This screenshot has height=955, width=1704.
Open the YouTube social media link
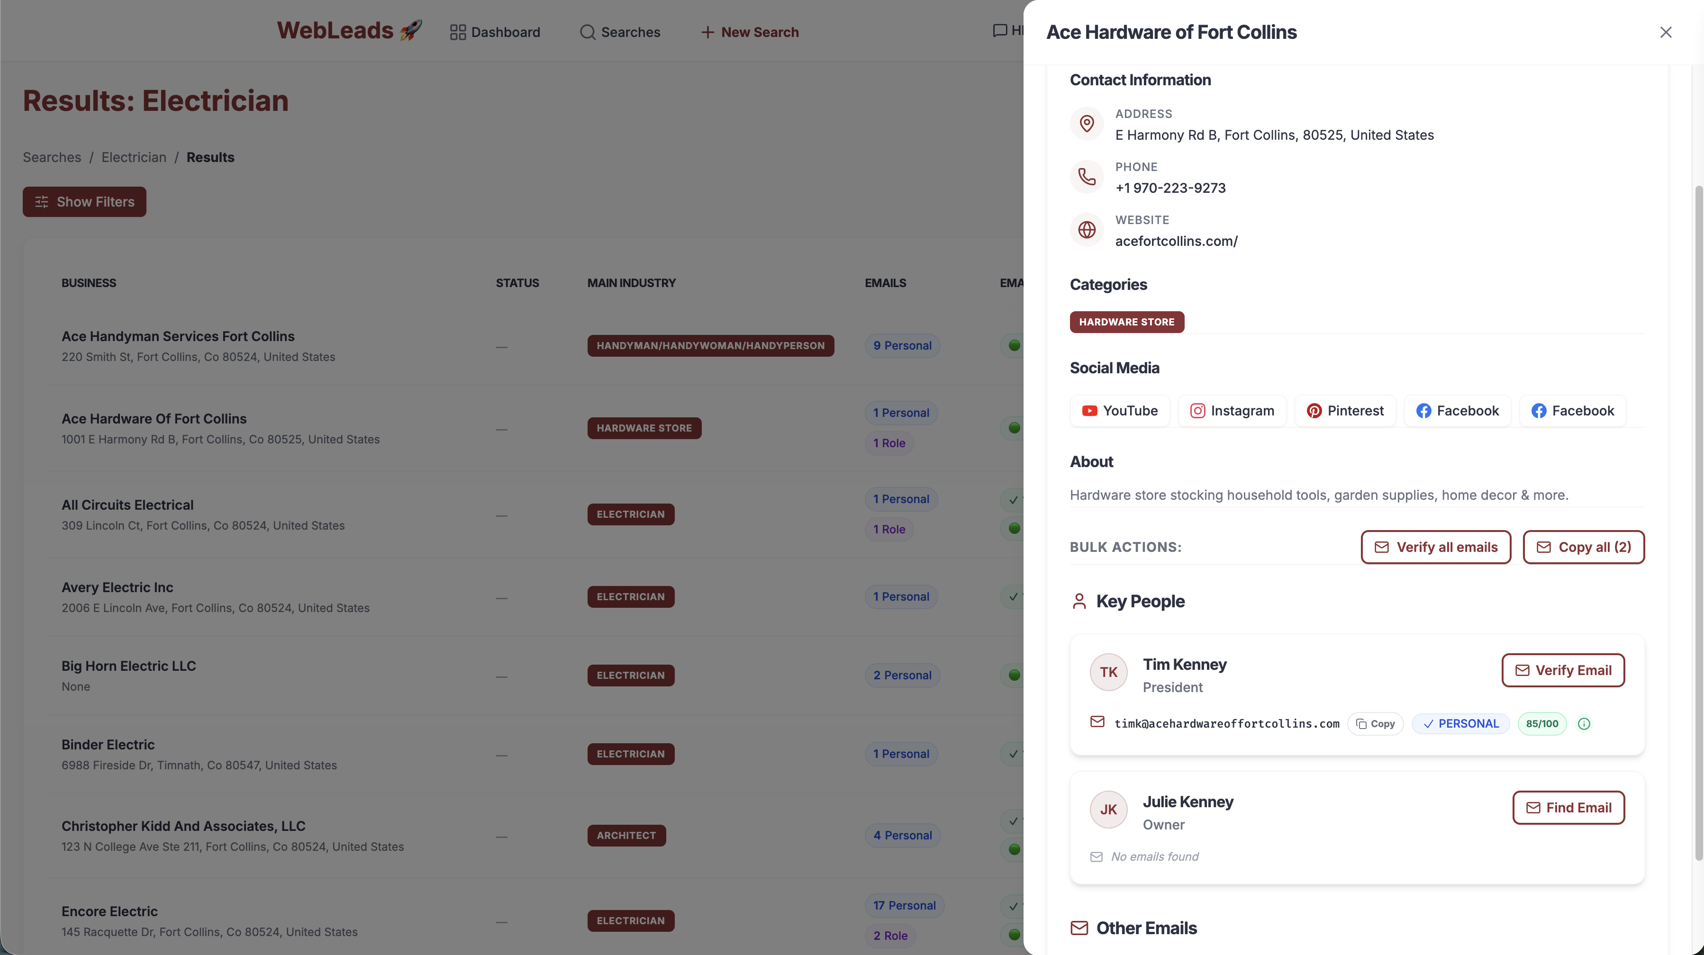pyautogui.click(x=1119, y=411)
